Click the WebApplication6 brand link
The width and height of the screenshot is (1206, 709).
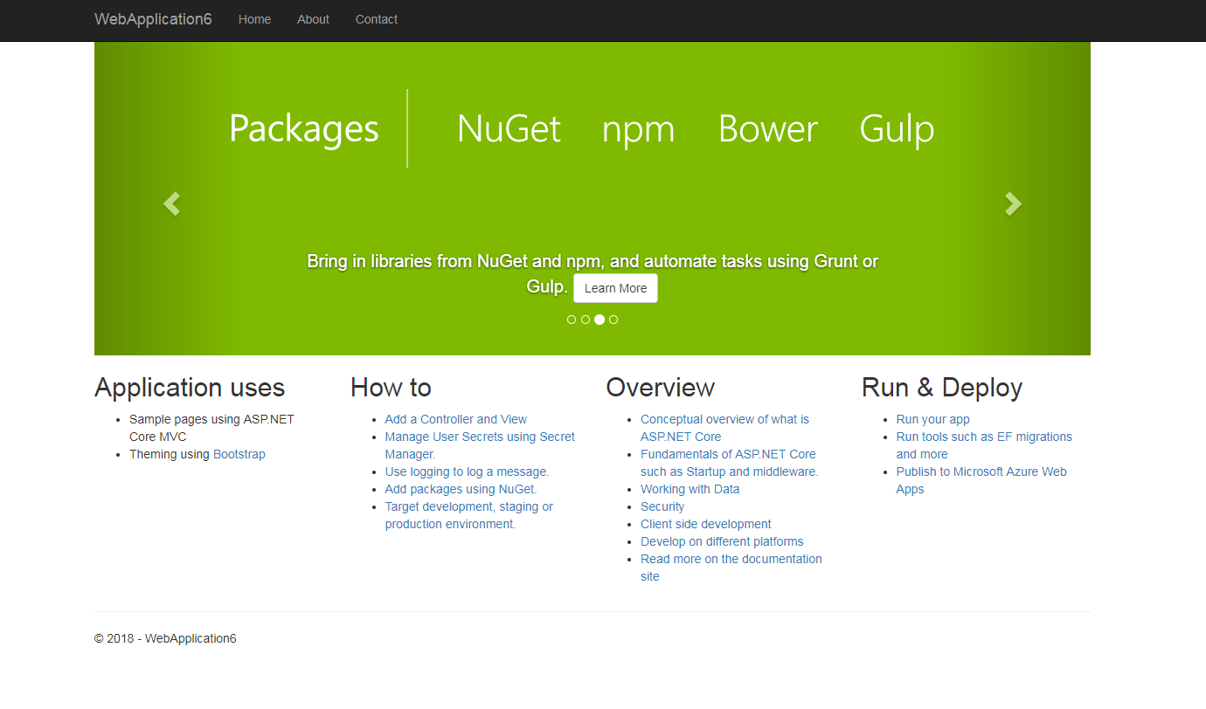coord(153,19)
